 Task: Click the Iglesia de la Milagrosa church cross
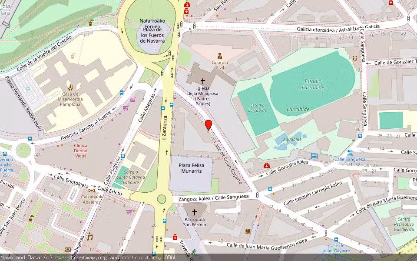(x=202, y=80)
